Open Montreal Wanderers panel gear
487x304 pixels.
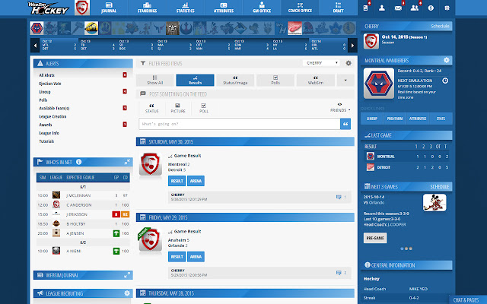tap(447, 60)
